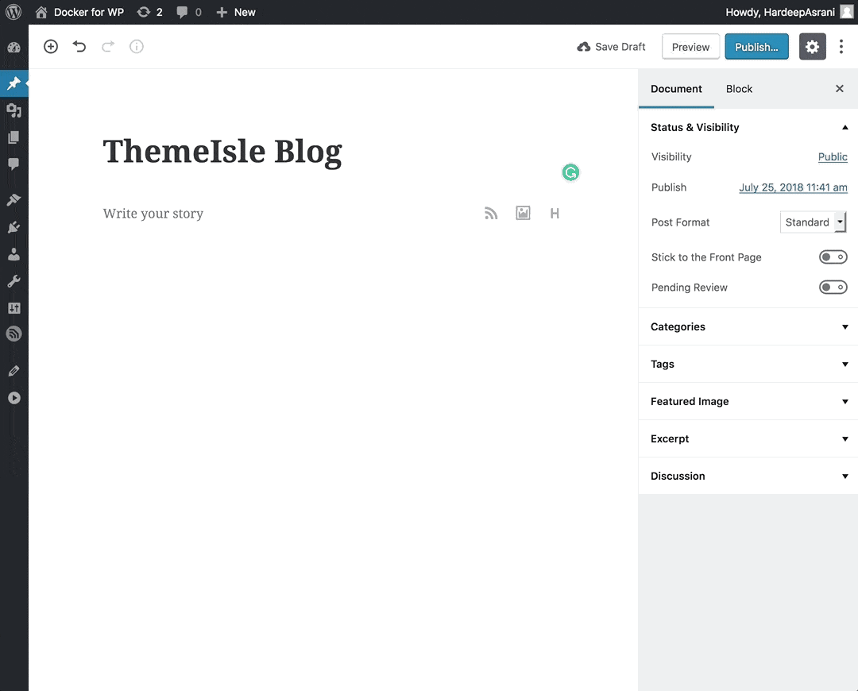
Task: Open Comments from the speech bubble sidebar icon
Action: (14, 164)
